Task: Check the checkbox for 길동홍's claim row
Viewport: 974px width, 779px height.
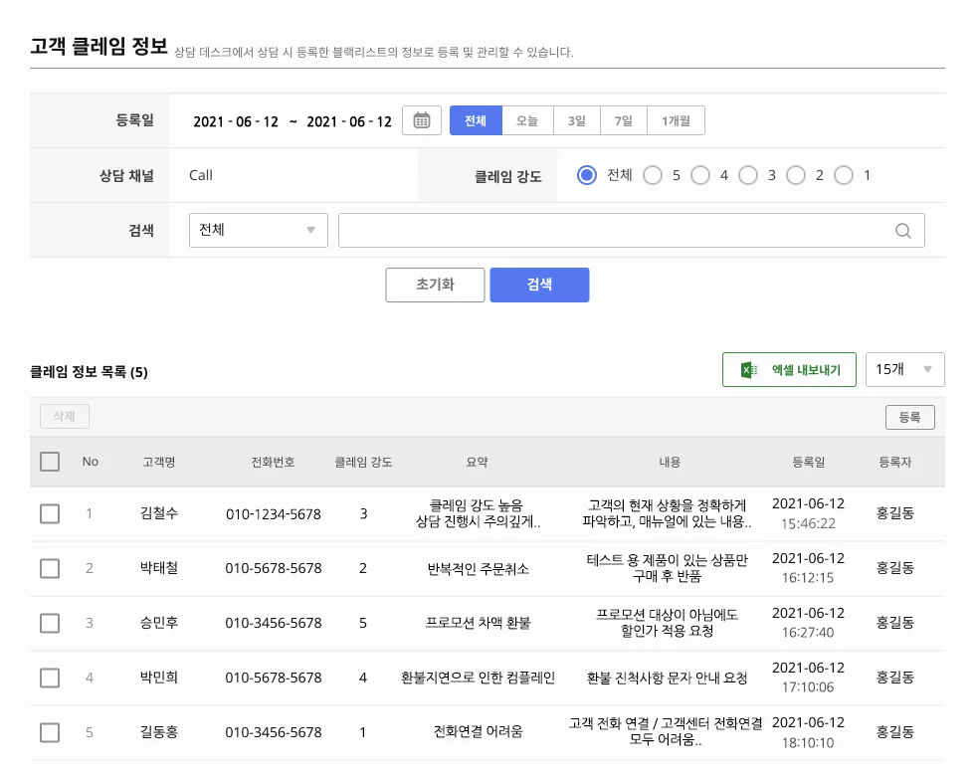Action: click(x=49, y=733)
